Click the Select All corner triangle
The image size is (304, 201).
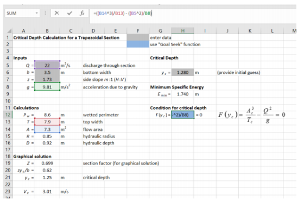pos(9,31)
